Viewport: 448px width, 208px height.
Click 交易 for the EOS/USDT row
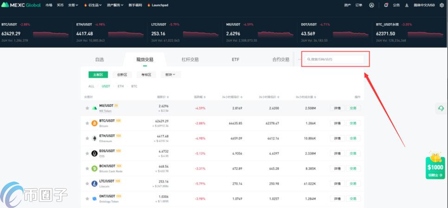[353, 154]
